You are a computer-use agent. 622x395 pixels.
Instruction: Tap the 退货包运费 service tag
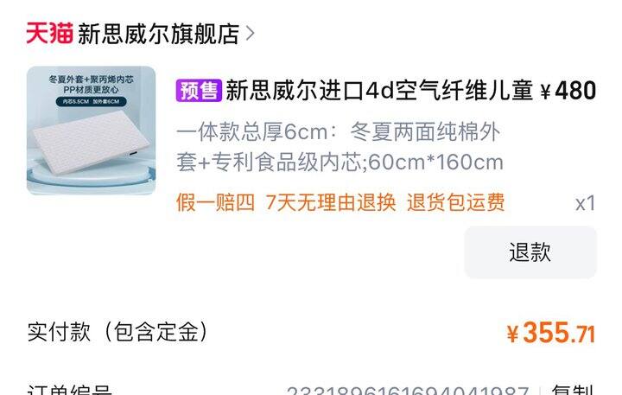[x=456, y=202]
